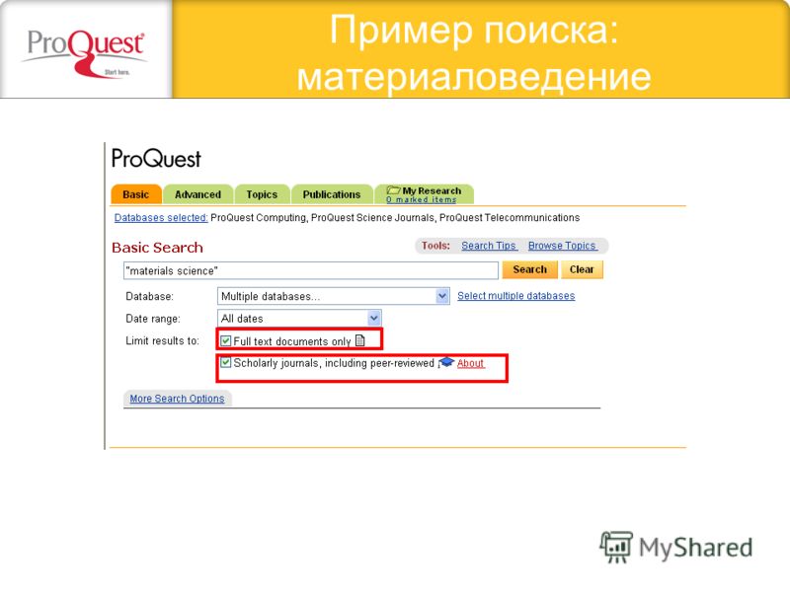Switch to the Advanced tab
Screen dimensions: 790x592
pyautogui.click(x=198, y=194)
